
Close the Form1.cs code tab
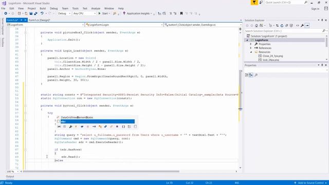25,20
